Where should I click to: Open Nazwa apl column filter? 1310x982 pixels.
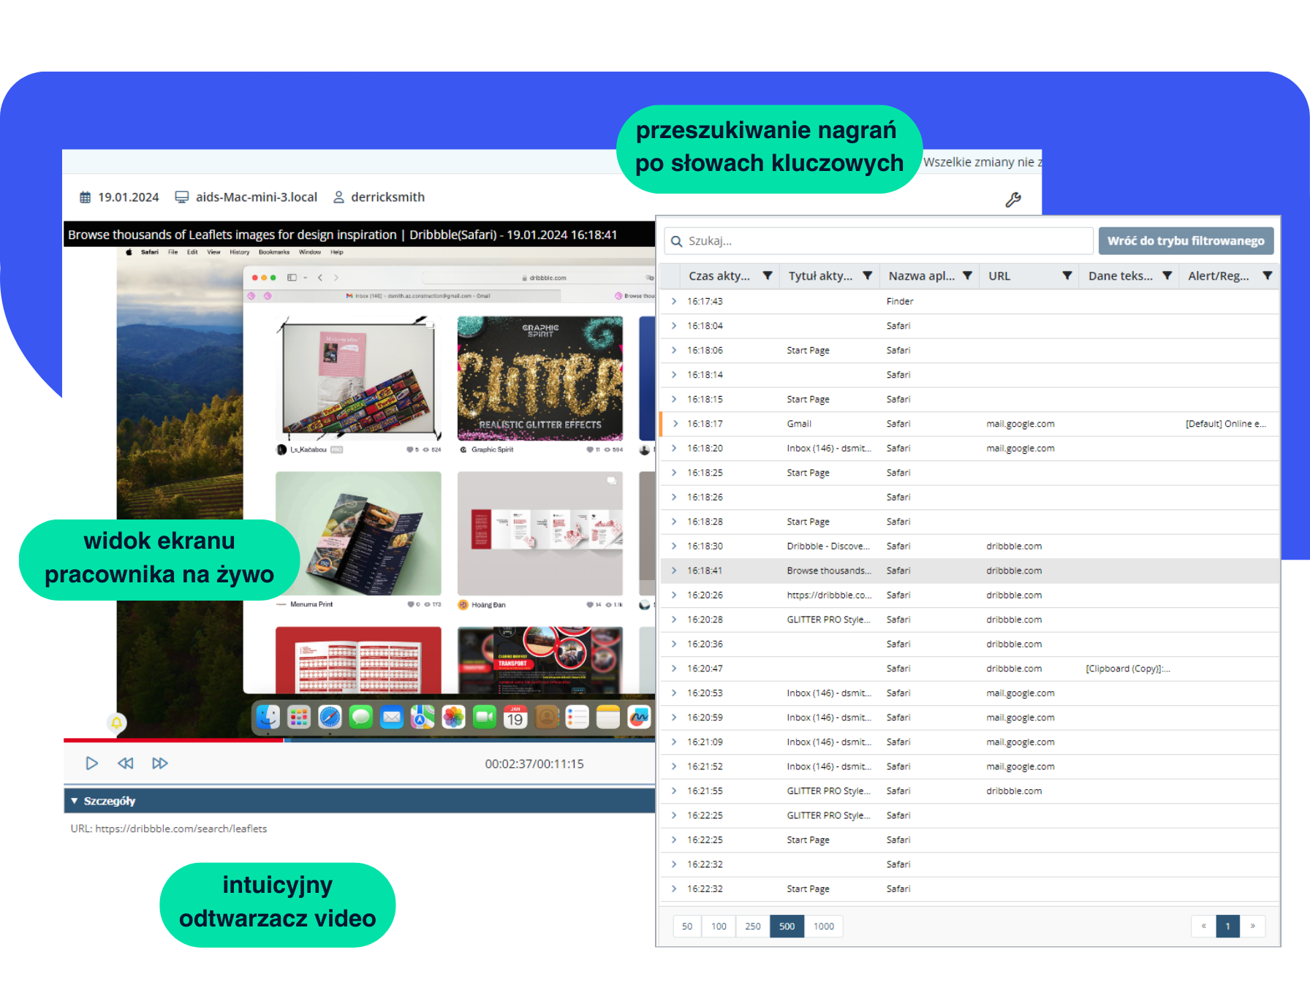click(967, 276)
